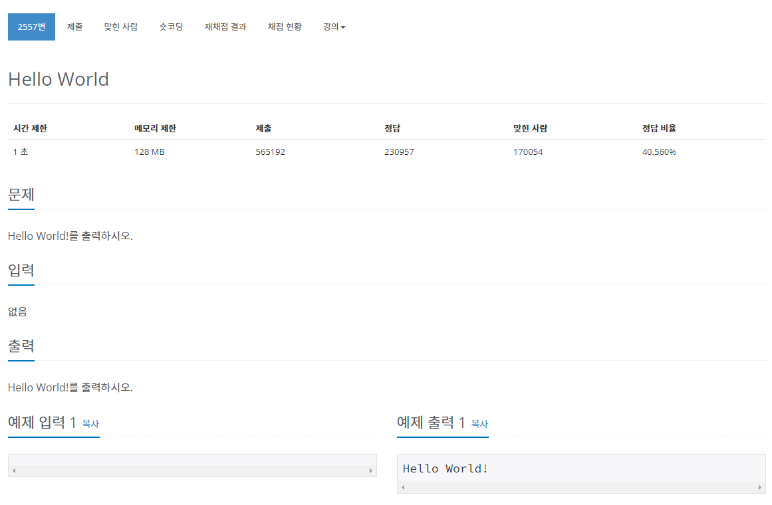Expand the 강의 dropdown menu
Image resolution: width=772 pixels, height=505 pixels.
(333, 27)
